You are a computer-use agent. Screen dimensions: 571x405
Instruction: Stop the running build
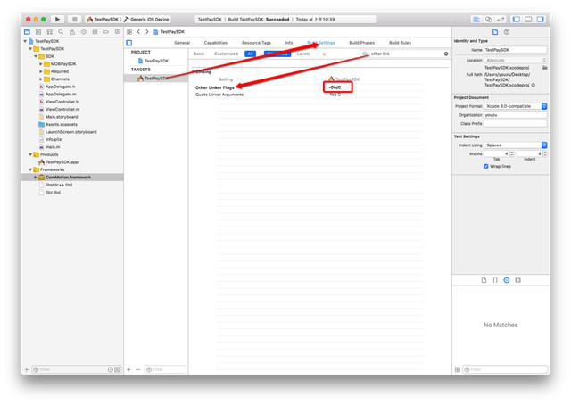(74, 20)
